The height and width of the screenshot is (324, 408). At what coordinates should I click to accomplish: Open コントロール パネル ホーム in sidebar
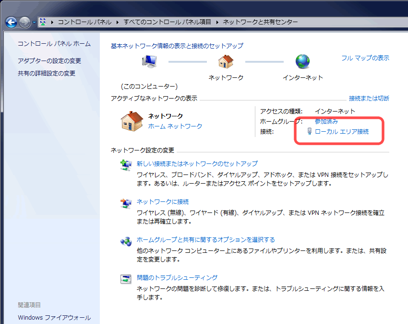[x=54, y=44]
